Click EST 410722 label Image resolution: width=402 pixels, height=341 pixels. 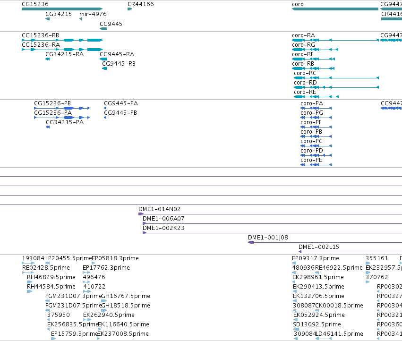point(94,287)
